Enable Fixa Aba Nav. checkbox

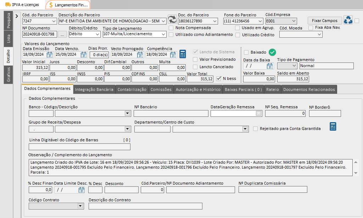[311, 28]
